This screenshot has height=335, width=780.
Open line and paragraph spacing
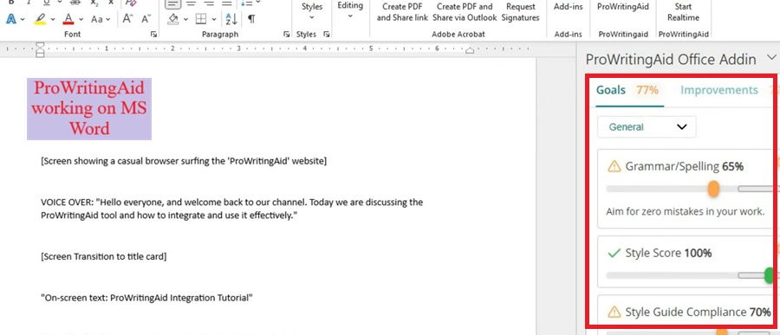[x=247, y=3]
